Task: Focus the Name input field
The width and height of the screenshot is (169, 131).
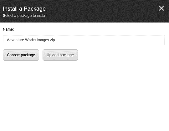Action: pyautogui.click(x=84, y=40)
